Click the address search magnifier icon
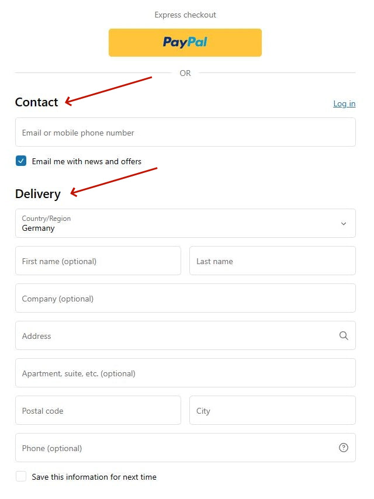Viewport: 374px width, 499px height. 344,336
